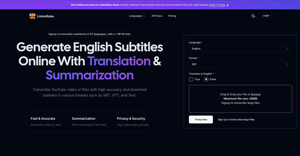This screenshot has height=156, width=300.
Task: Click the fire emoji in the banner
Action: pos(228,5)
